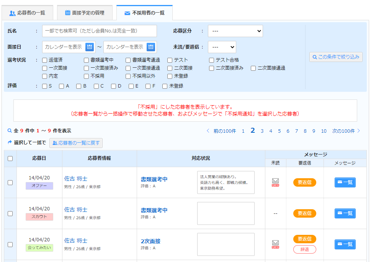Open 佐古 将士 in スカウト row
Viewport: 371px width, 262px height.
76,210
